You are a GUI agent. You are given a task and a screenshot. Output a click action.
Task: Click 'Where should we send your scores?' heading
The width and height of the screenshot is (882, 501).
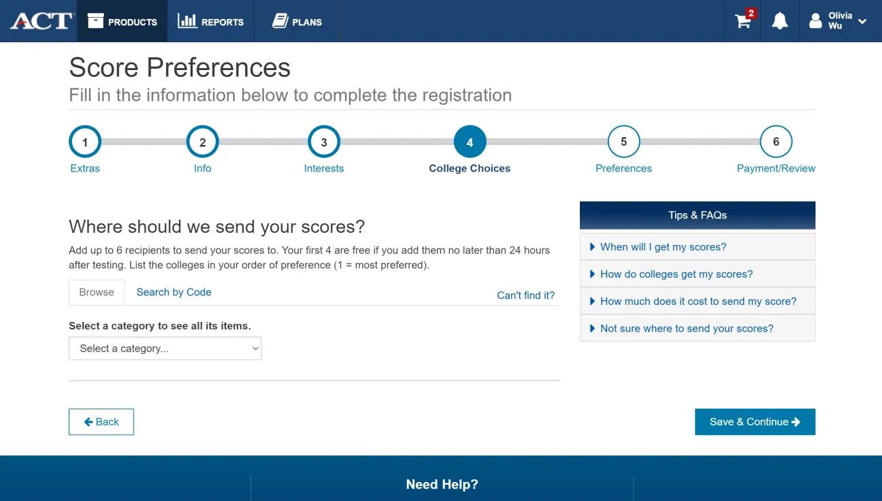pyautogui.click(x=217, y=227)
